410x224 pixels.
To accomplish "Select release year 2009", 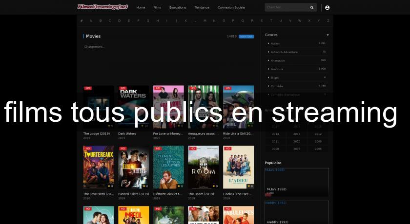I will 318,141.
